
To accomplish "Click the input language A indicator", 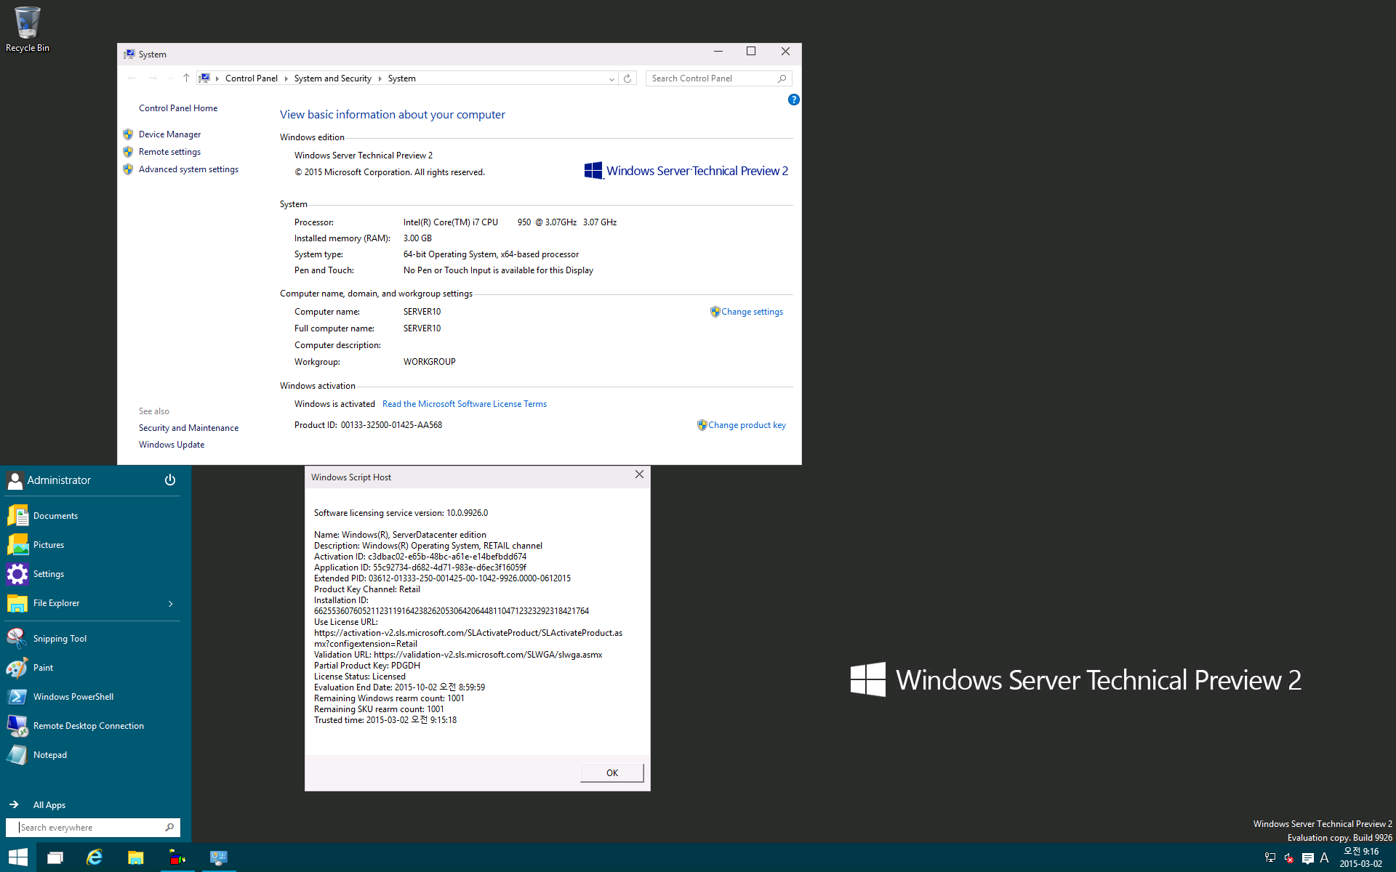I will pos(1324,858).
